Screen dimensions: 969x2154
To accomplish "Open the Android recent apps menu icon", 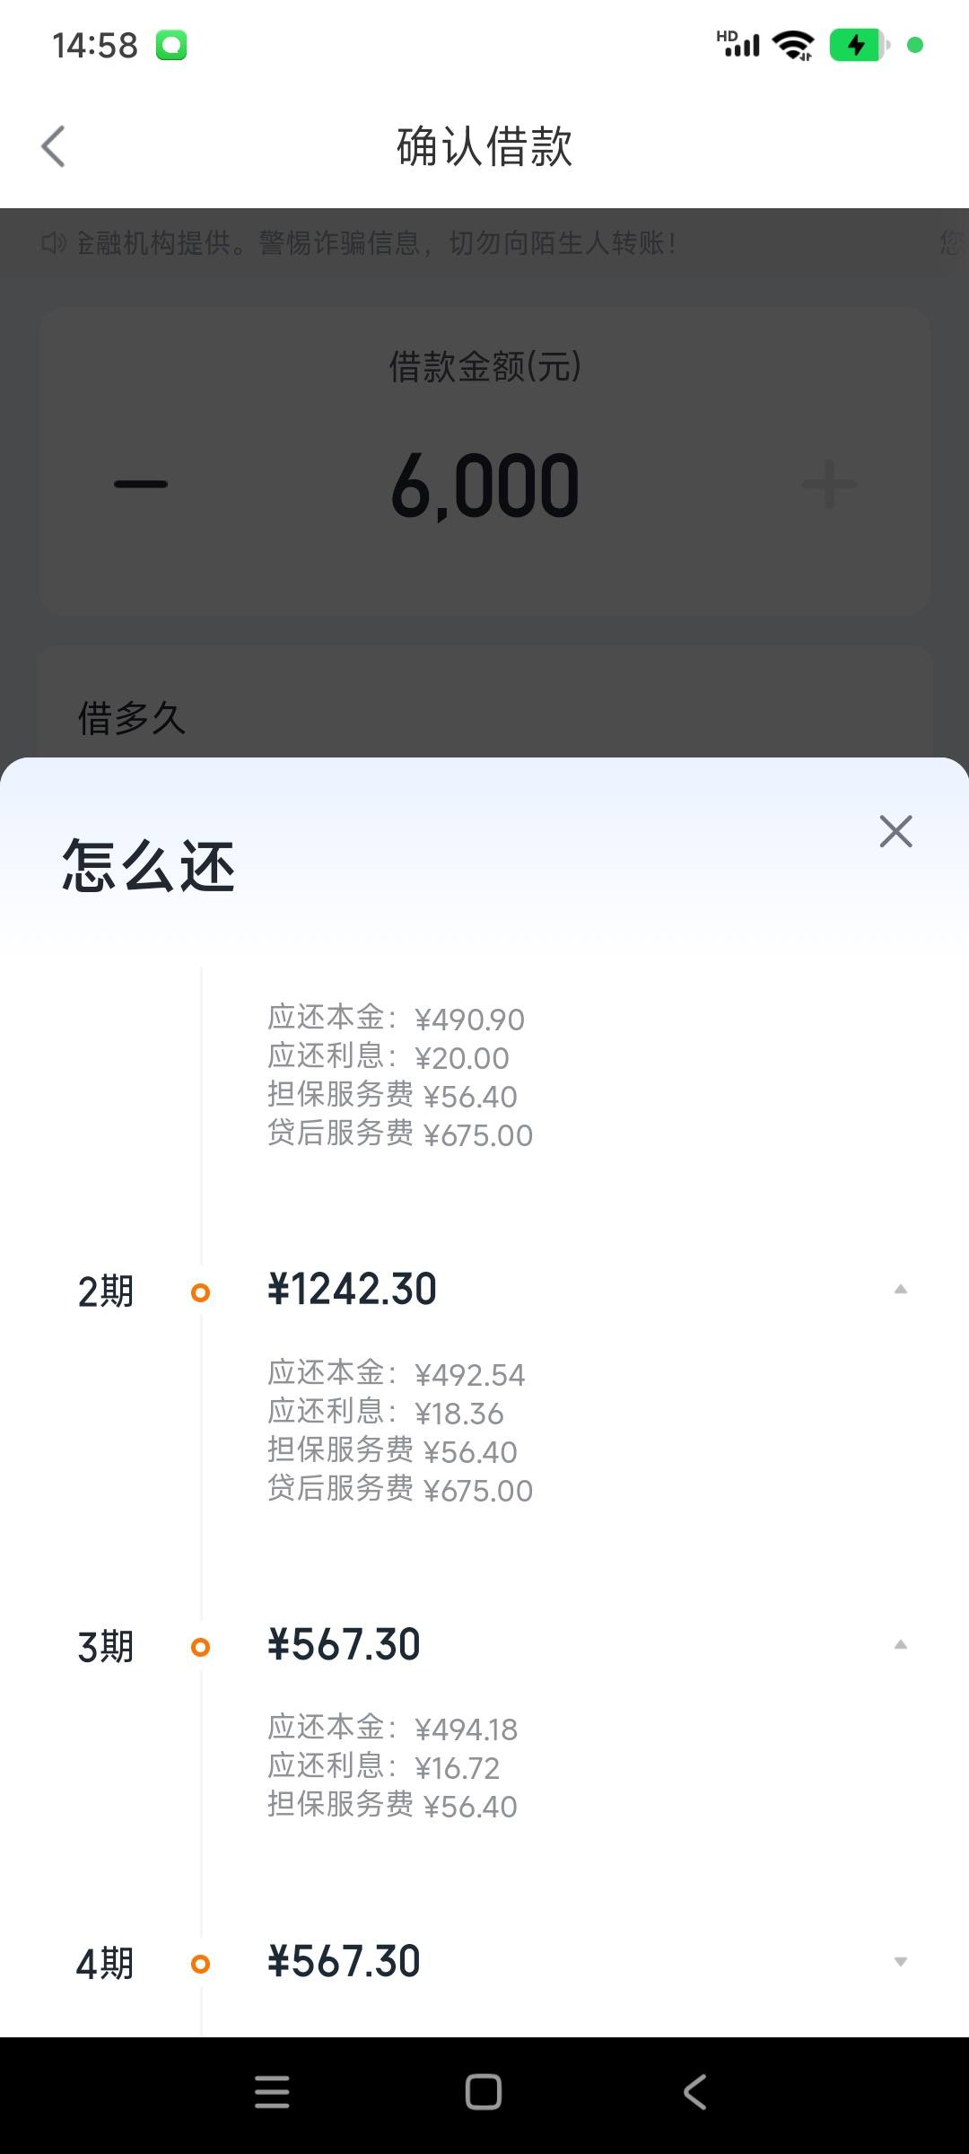I will point(272,2092).
